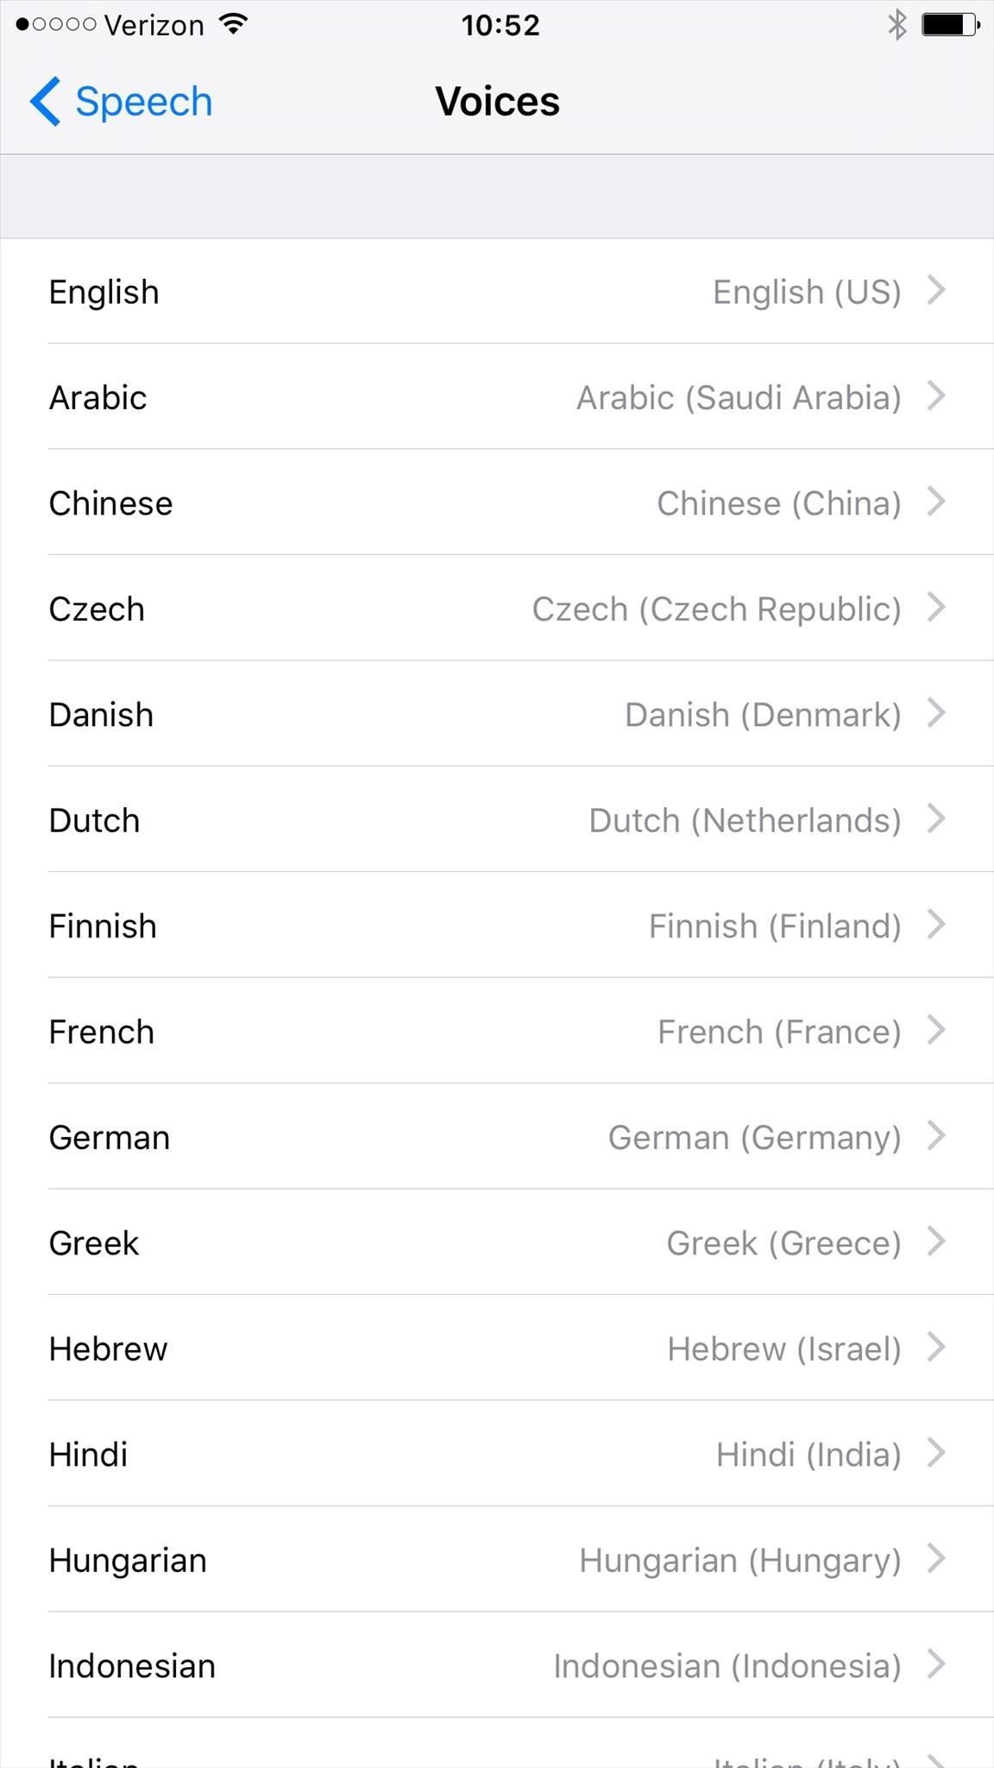Image resolution: width=994 pixels, height=1768 pixels.
Task: Tap the Bluetooth status icon
Action: pos(897,24)
